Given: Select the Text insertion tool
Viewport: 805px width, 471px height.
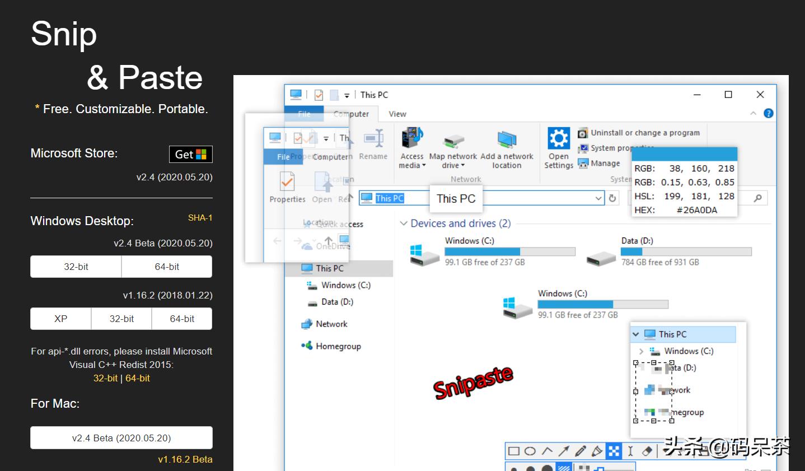Looking at the screenshot, I should click(x=630, y=451).
